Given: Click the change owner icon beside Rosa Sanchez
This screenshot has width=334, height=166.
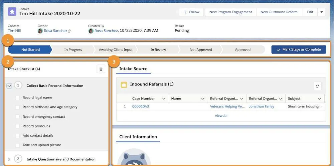Looking at the screenshot, I should pos(69,31).
